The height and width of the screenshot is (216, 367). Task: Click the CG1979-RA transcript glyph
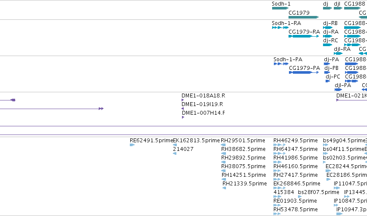pyautogui.click(x=304, y=36)
